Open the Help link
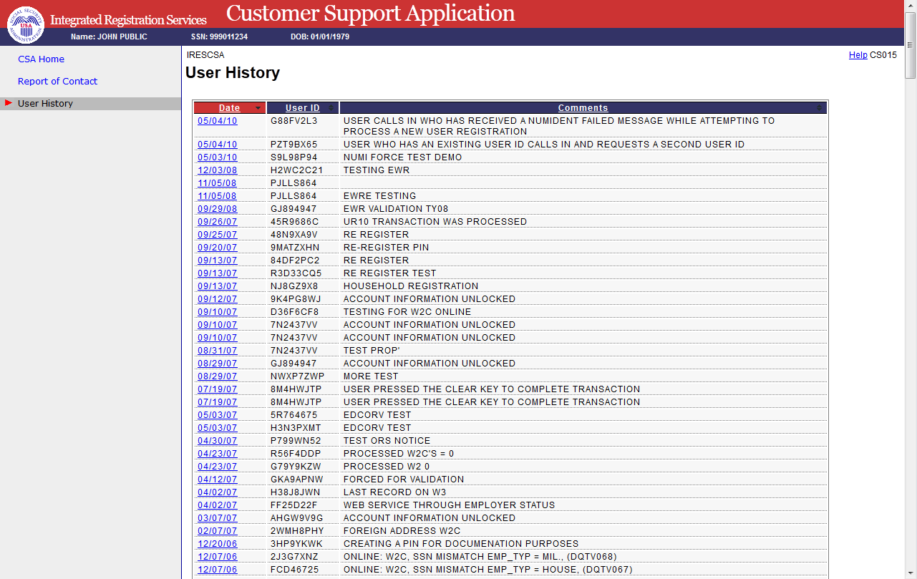Viewport: 917px width, 579px height. point(858,55)
